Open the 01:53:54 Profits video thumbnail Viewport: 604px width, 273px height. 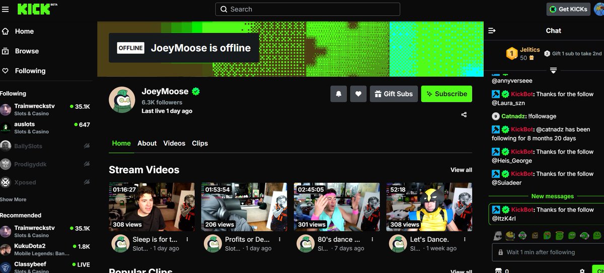244,207
